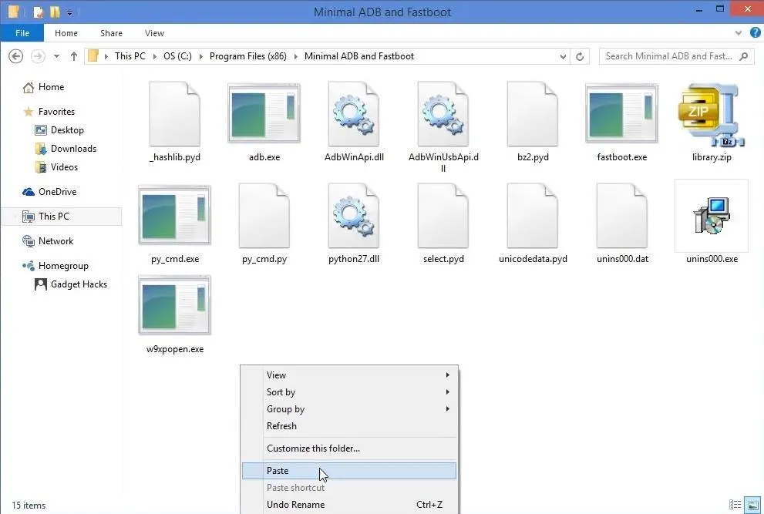Screen dimensions: 764x514
Task: Click Minimal ADB and Fastboot breadcrumb
Action: coord(359,56)
